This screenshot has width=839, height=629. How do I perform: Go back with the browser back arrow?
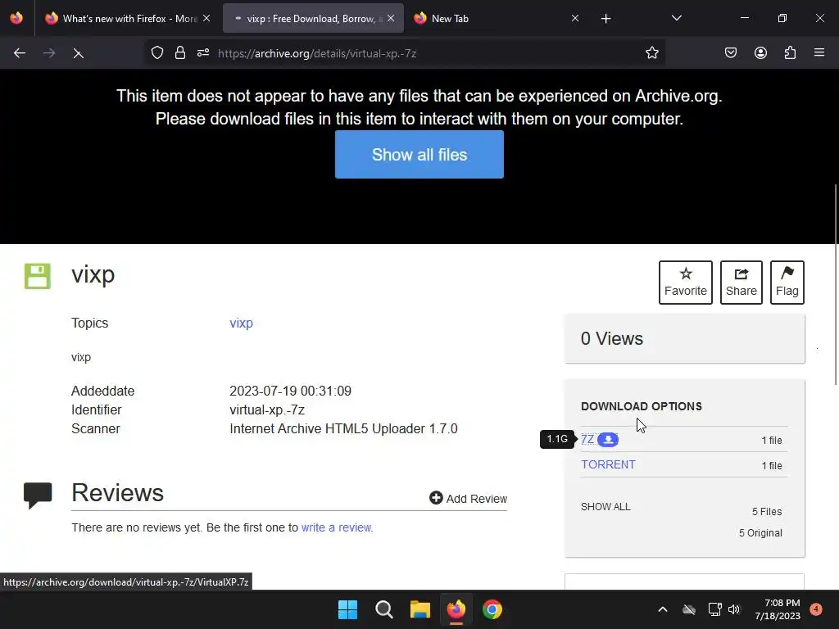pos(20,53)
